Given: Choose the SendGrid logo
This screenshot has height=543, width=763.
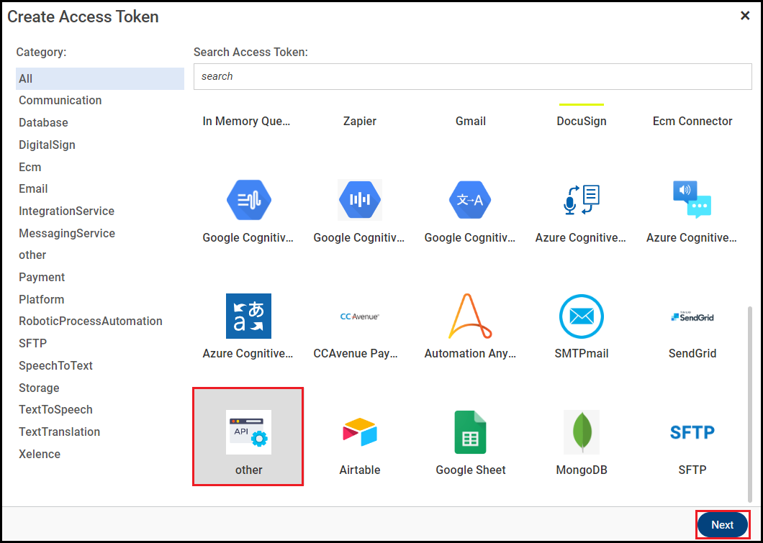Looking at the screenshot, I should (692, 316).
